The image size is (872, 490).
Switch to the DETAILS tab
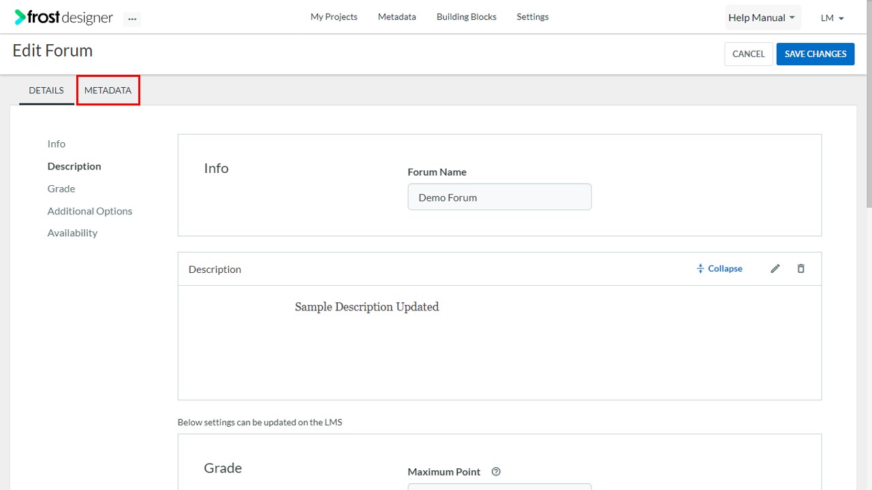pyautogui.click(x=46, y=91)
